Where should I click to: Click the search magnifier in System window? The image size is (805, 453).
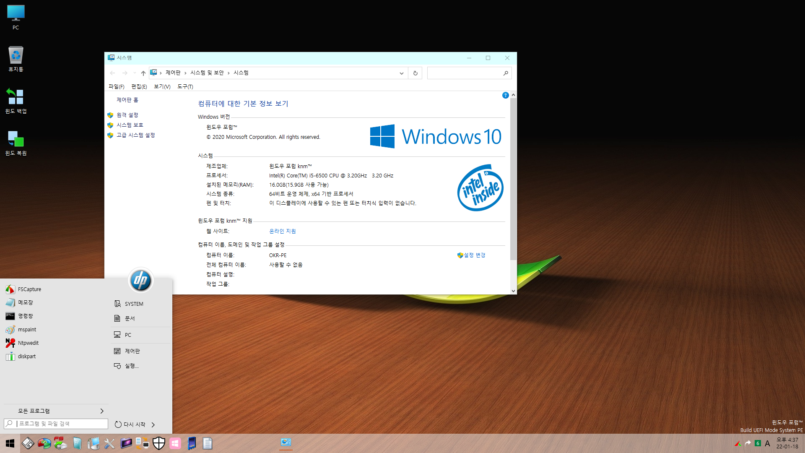506,73
